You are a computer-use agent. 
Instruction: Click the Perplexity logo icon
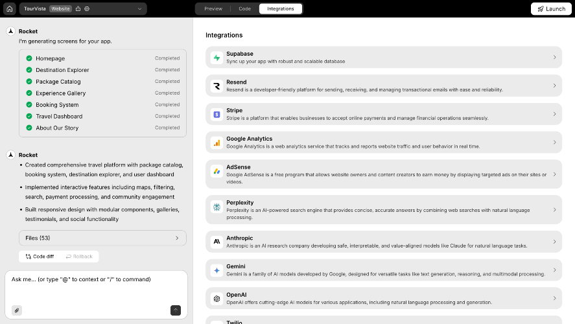click(217, 207)
